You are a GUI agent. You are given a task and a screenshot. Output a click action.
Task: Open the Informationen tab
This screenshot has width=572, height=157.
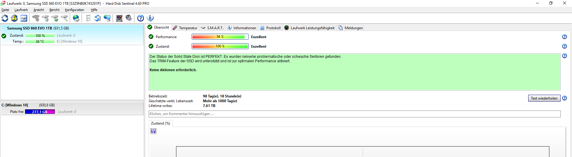pos(242,28)
